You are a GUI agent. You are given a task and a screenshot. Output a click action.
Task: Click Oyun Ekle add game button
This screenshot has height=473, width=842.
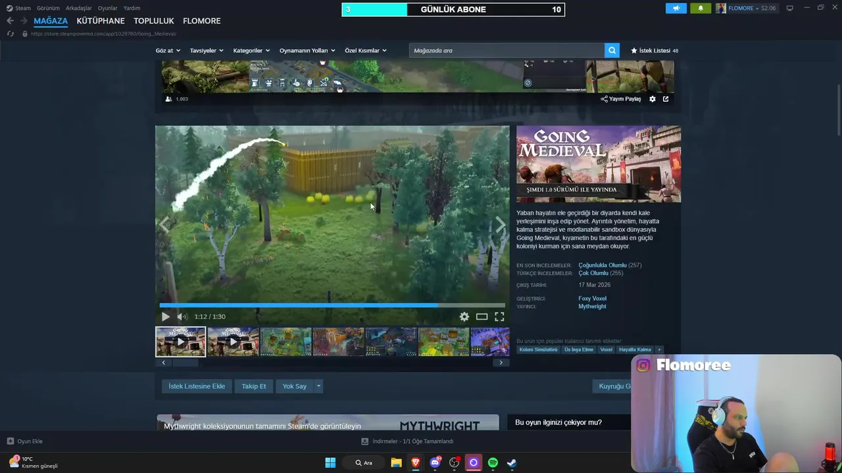[x=25, y=441]
